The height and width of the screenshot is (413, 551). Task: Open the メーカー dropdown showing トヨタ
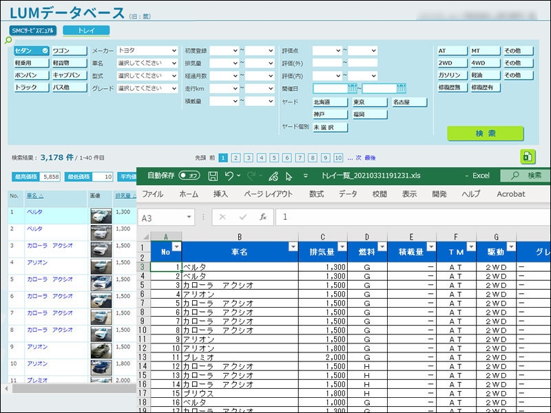coord(147,50)
